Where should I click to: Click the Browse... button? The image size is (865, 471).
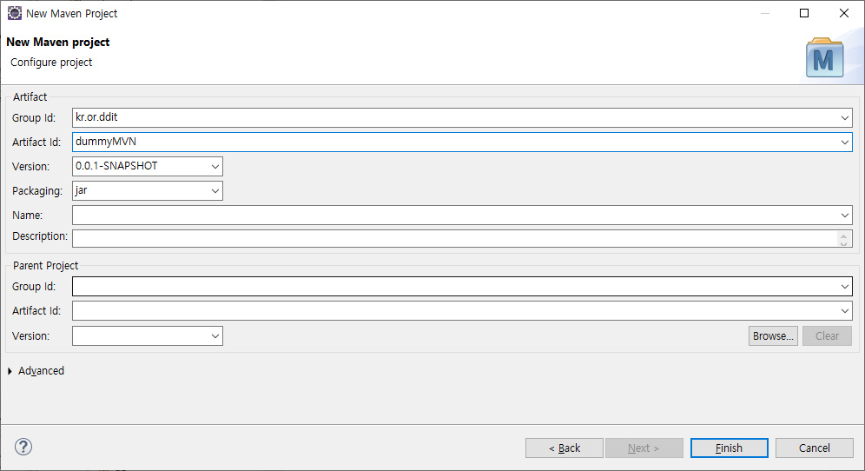773,335
